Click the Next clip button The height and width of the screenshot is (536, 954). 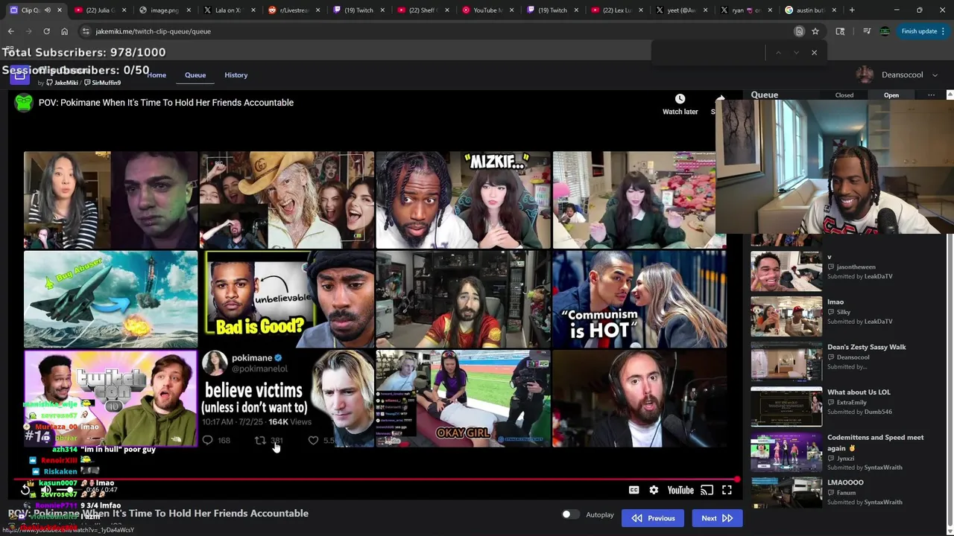click(717, 518)
